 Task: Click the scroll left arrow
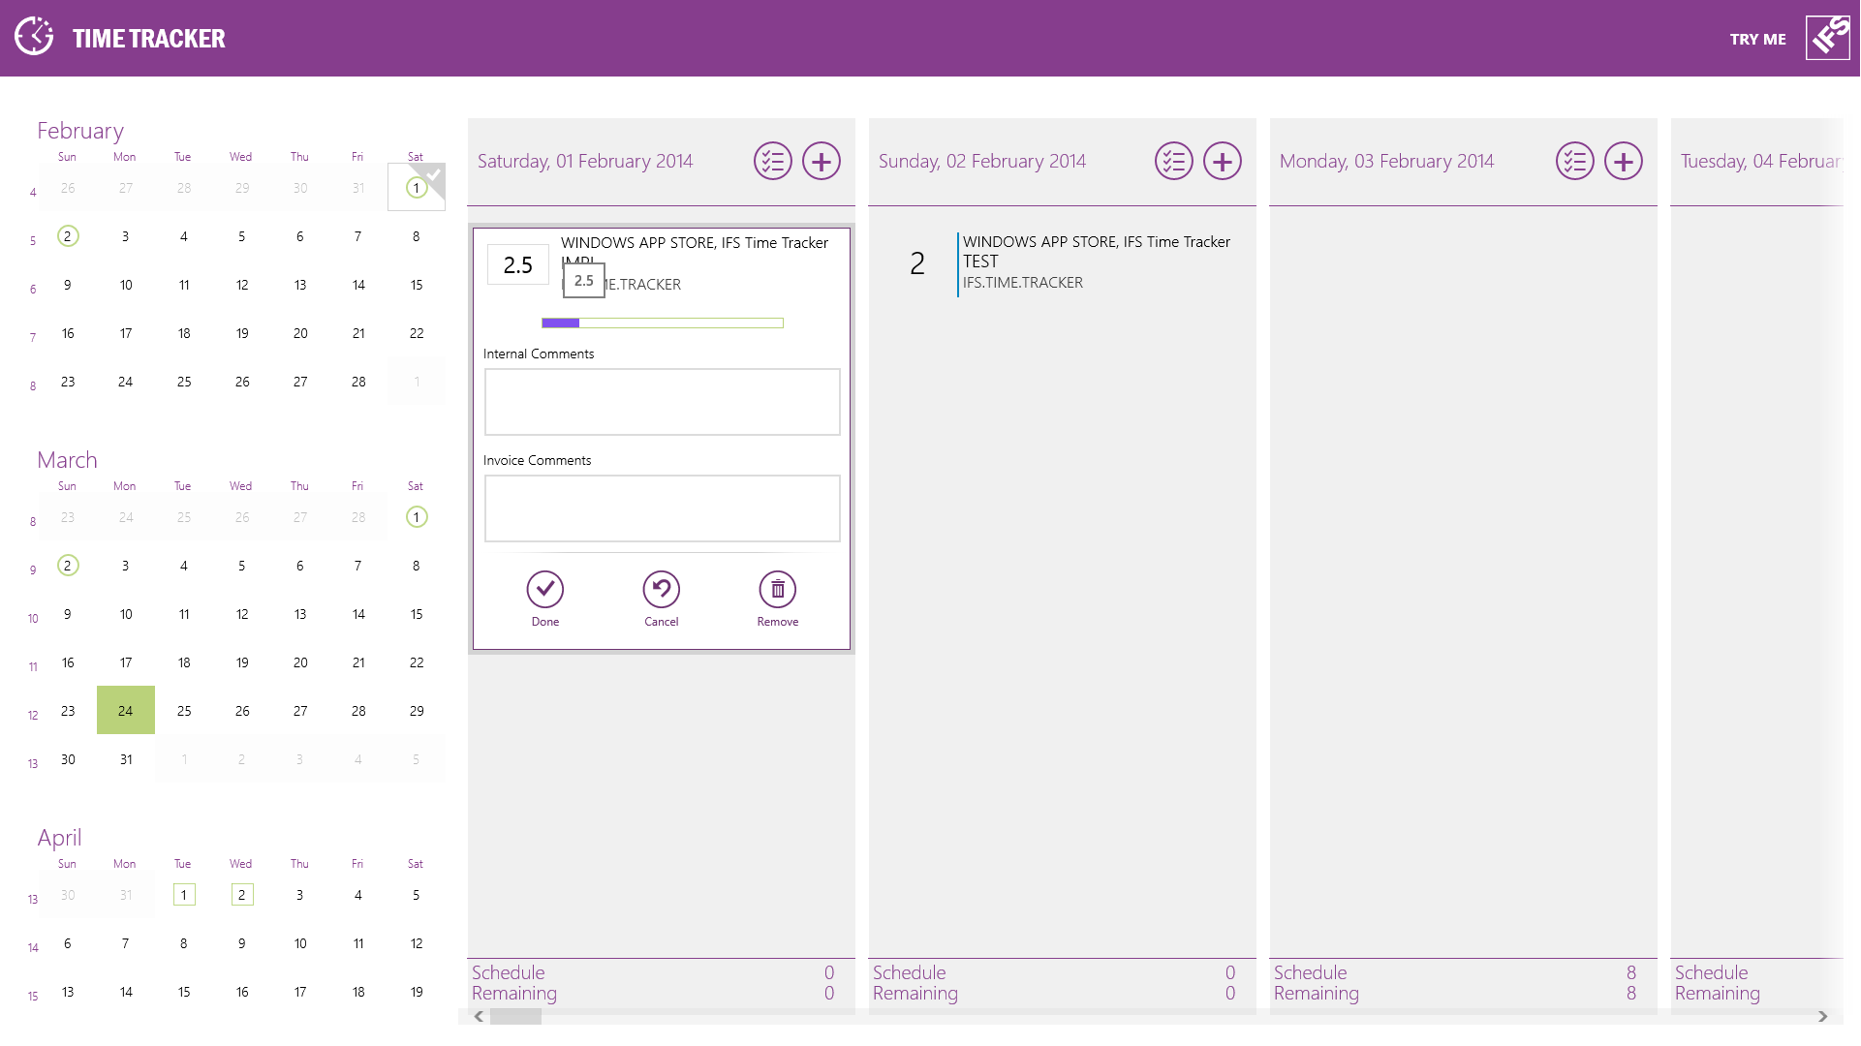coord(479,1017)
